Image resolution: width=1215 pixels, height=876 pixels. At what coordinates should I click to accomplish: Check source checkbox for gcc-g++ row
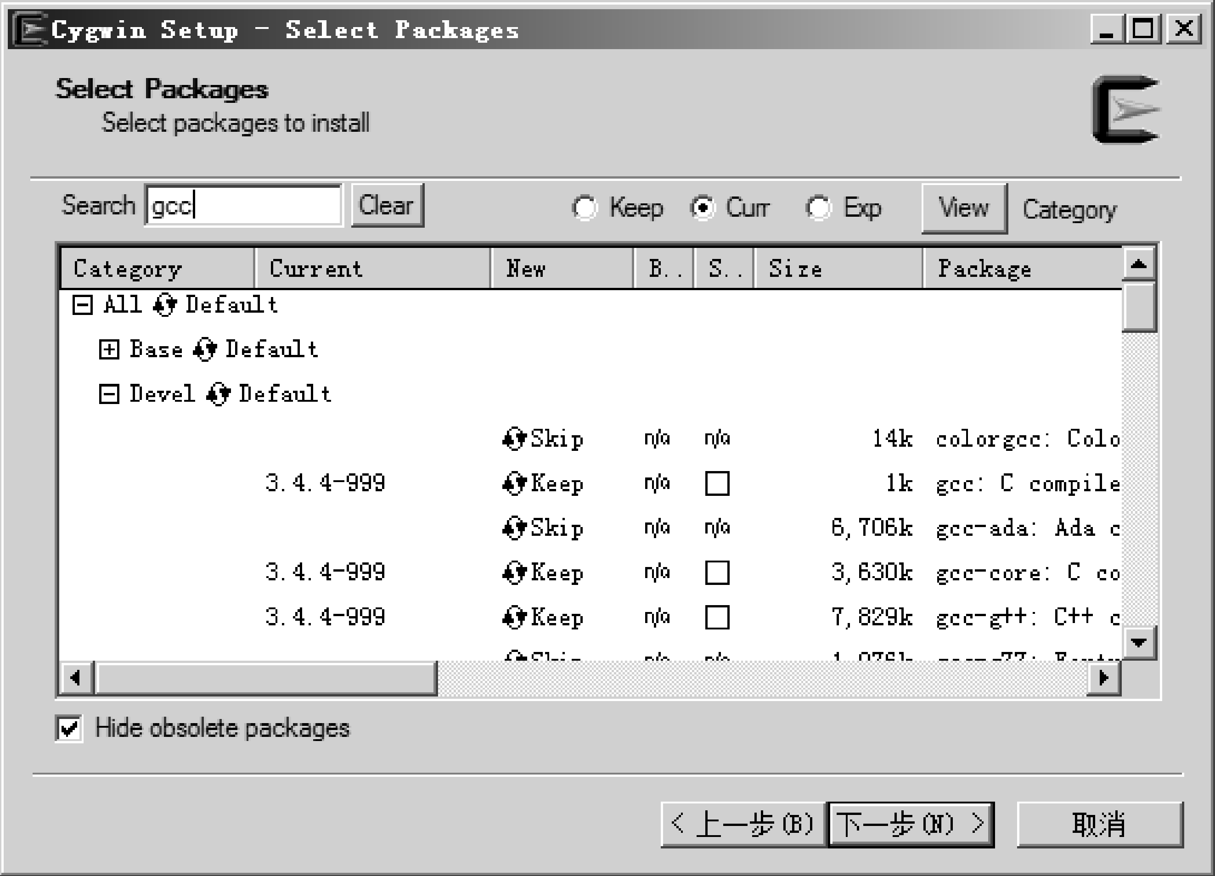(x=717, y=617)
